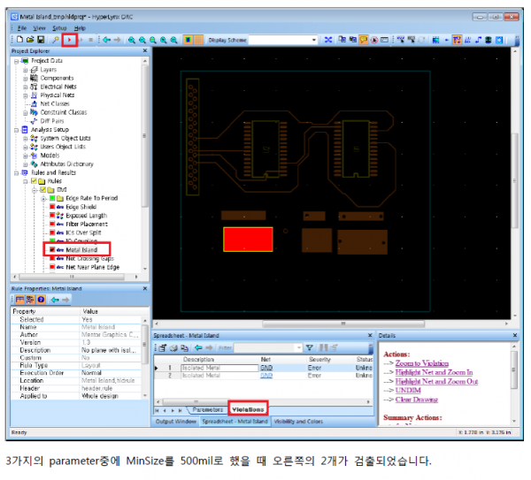This screenshot has height=480, width=531.
Task: Open the Setup menu
Action: pyautogui.click(x=59, y=29)
